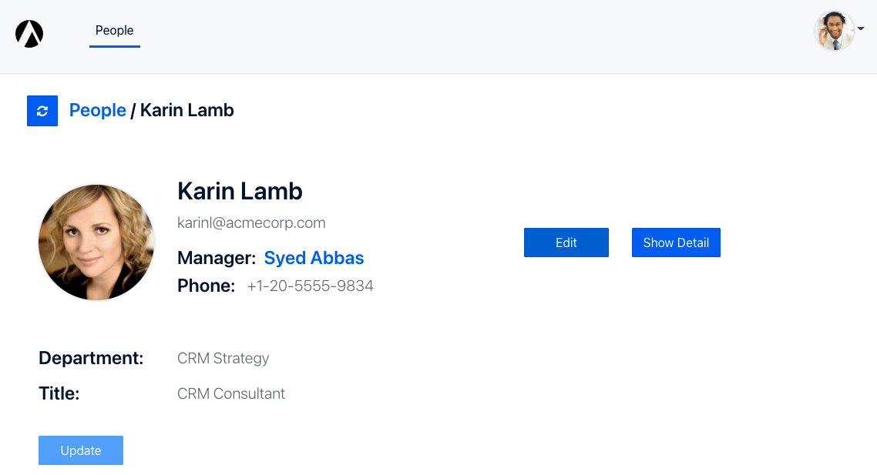
Task: Click the phone number +1-20-5555-9834
Action: coord(310,286)
